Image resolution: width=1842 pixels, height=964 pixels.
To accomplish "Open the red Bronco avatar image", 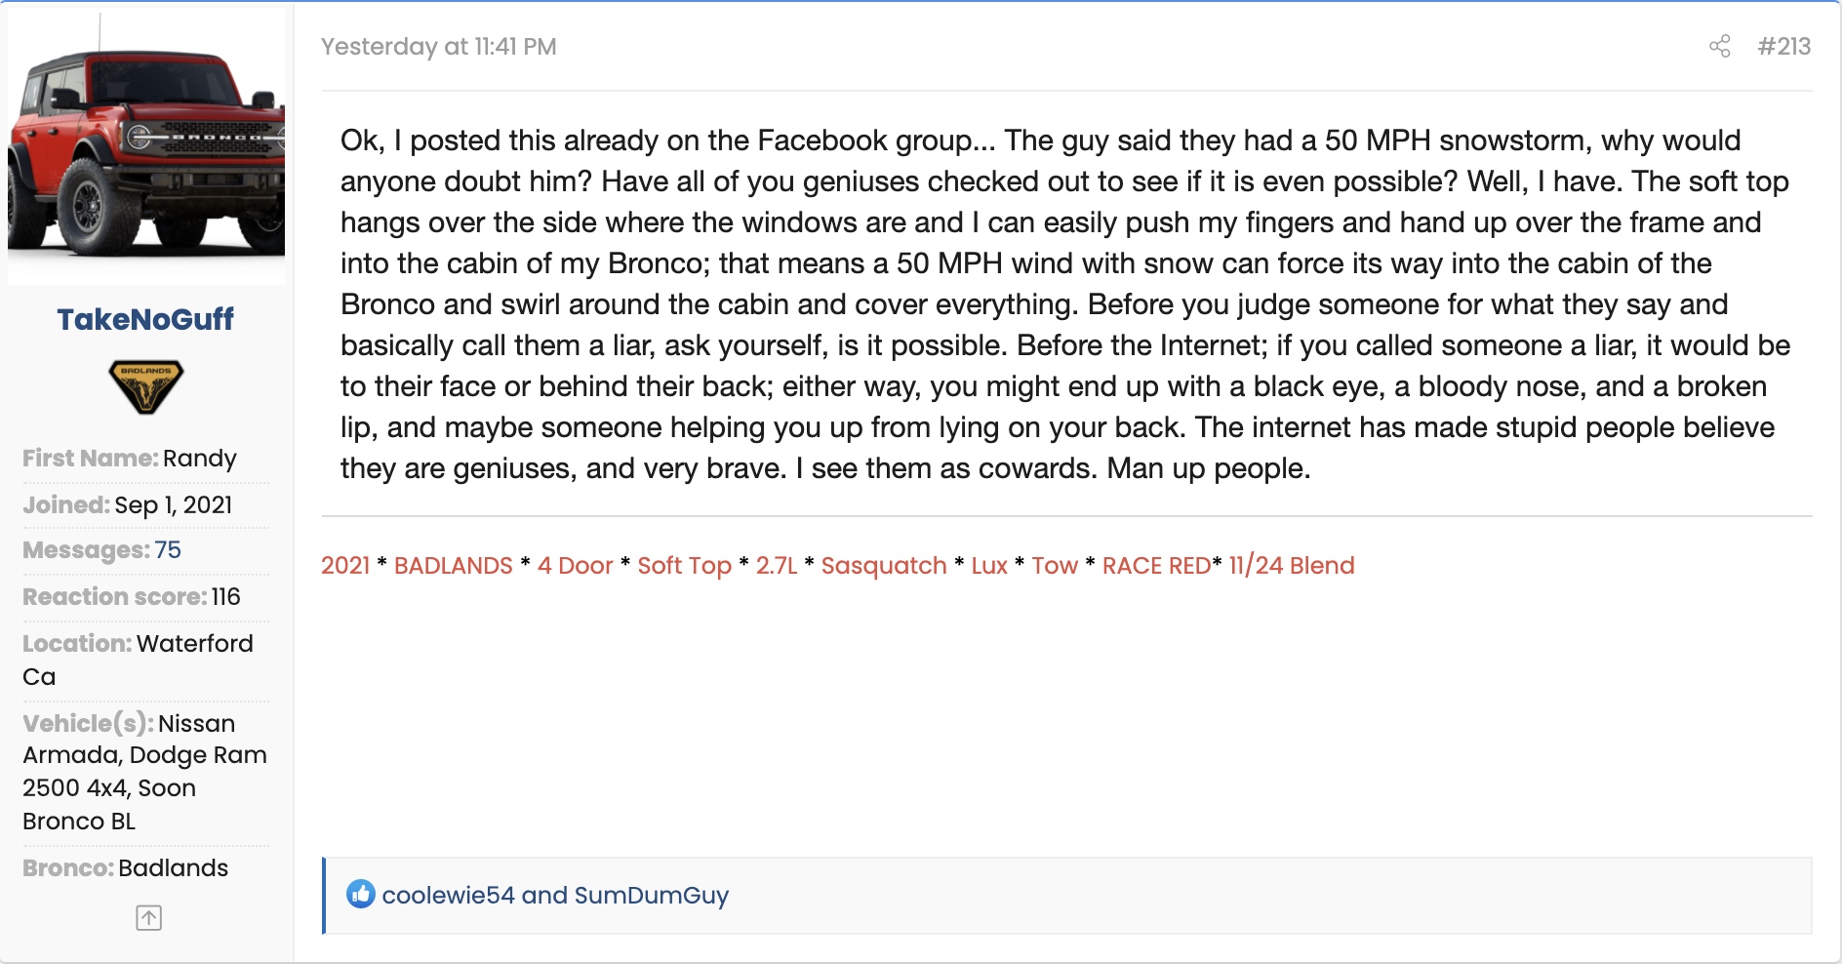I will (146, 146).
